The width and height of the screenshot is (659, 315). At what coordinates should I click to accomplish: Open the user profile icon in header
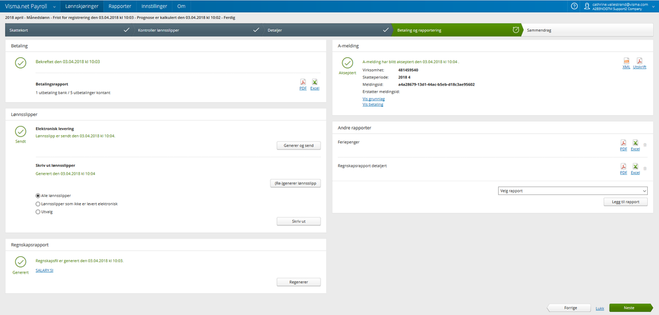point(587,7)
